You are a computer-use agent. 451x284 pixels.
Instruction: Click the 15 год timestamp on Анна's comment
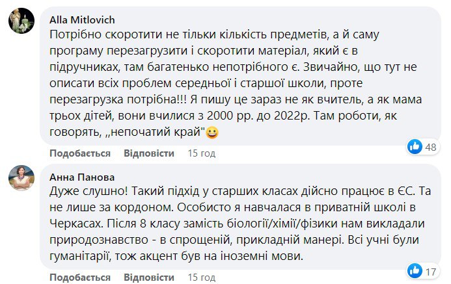(x=200, y=277)
